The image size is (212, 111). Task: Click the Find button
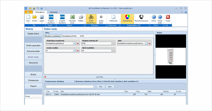[101, 86]
